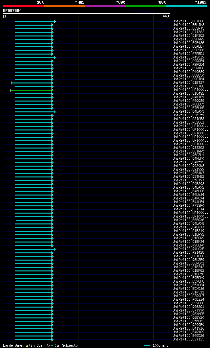Click the orange ~40% identity legend segment
The height and width of the screenshot is (348, 210).
(x=64, y=6)
